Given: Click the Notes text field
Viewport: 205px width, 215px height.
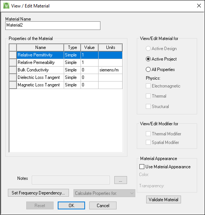Looking at the screenshot, I should click(71, 180).
